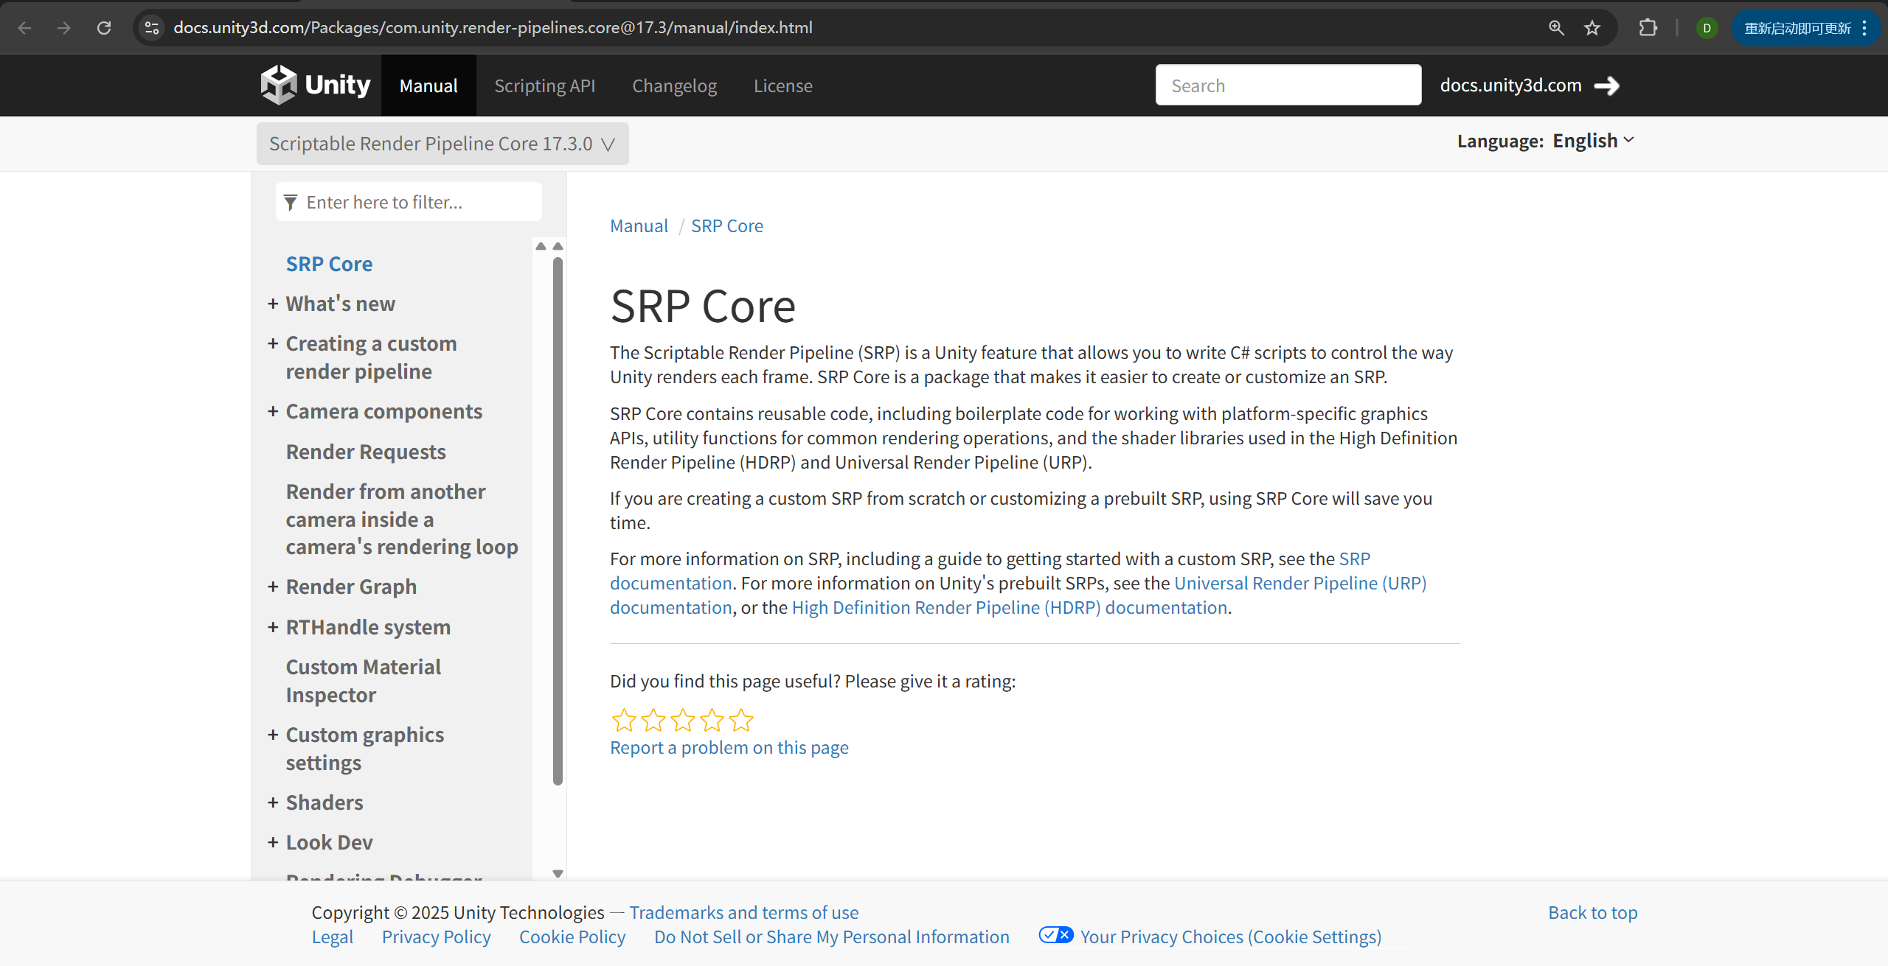Open the License tab
1888x966 pixels.
point(782,85)
